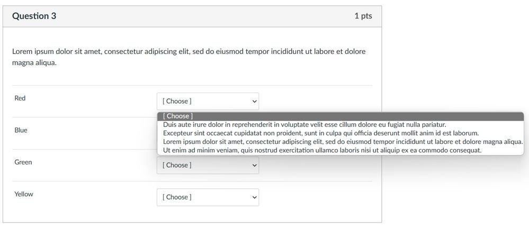Open the Yellow answer dropdown

point(208,197)
